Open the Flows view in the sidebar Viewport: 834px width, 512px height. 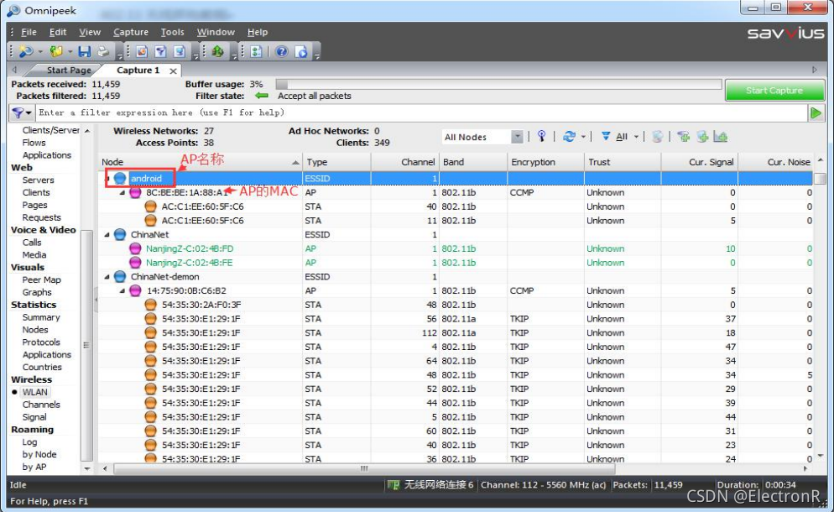[x=34, y=143]
